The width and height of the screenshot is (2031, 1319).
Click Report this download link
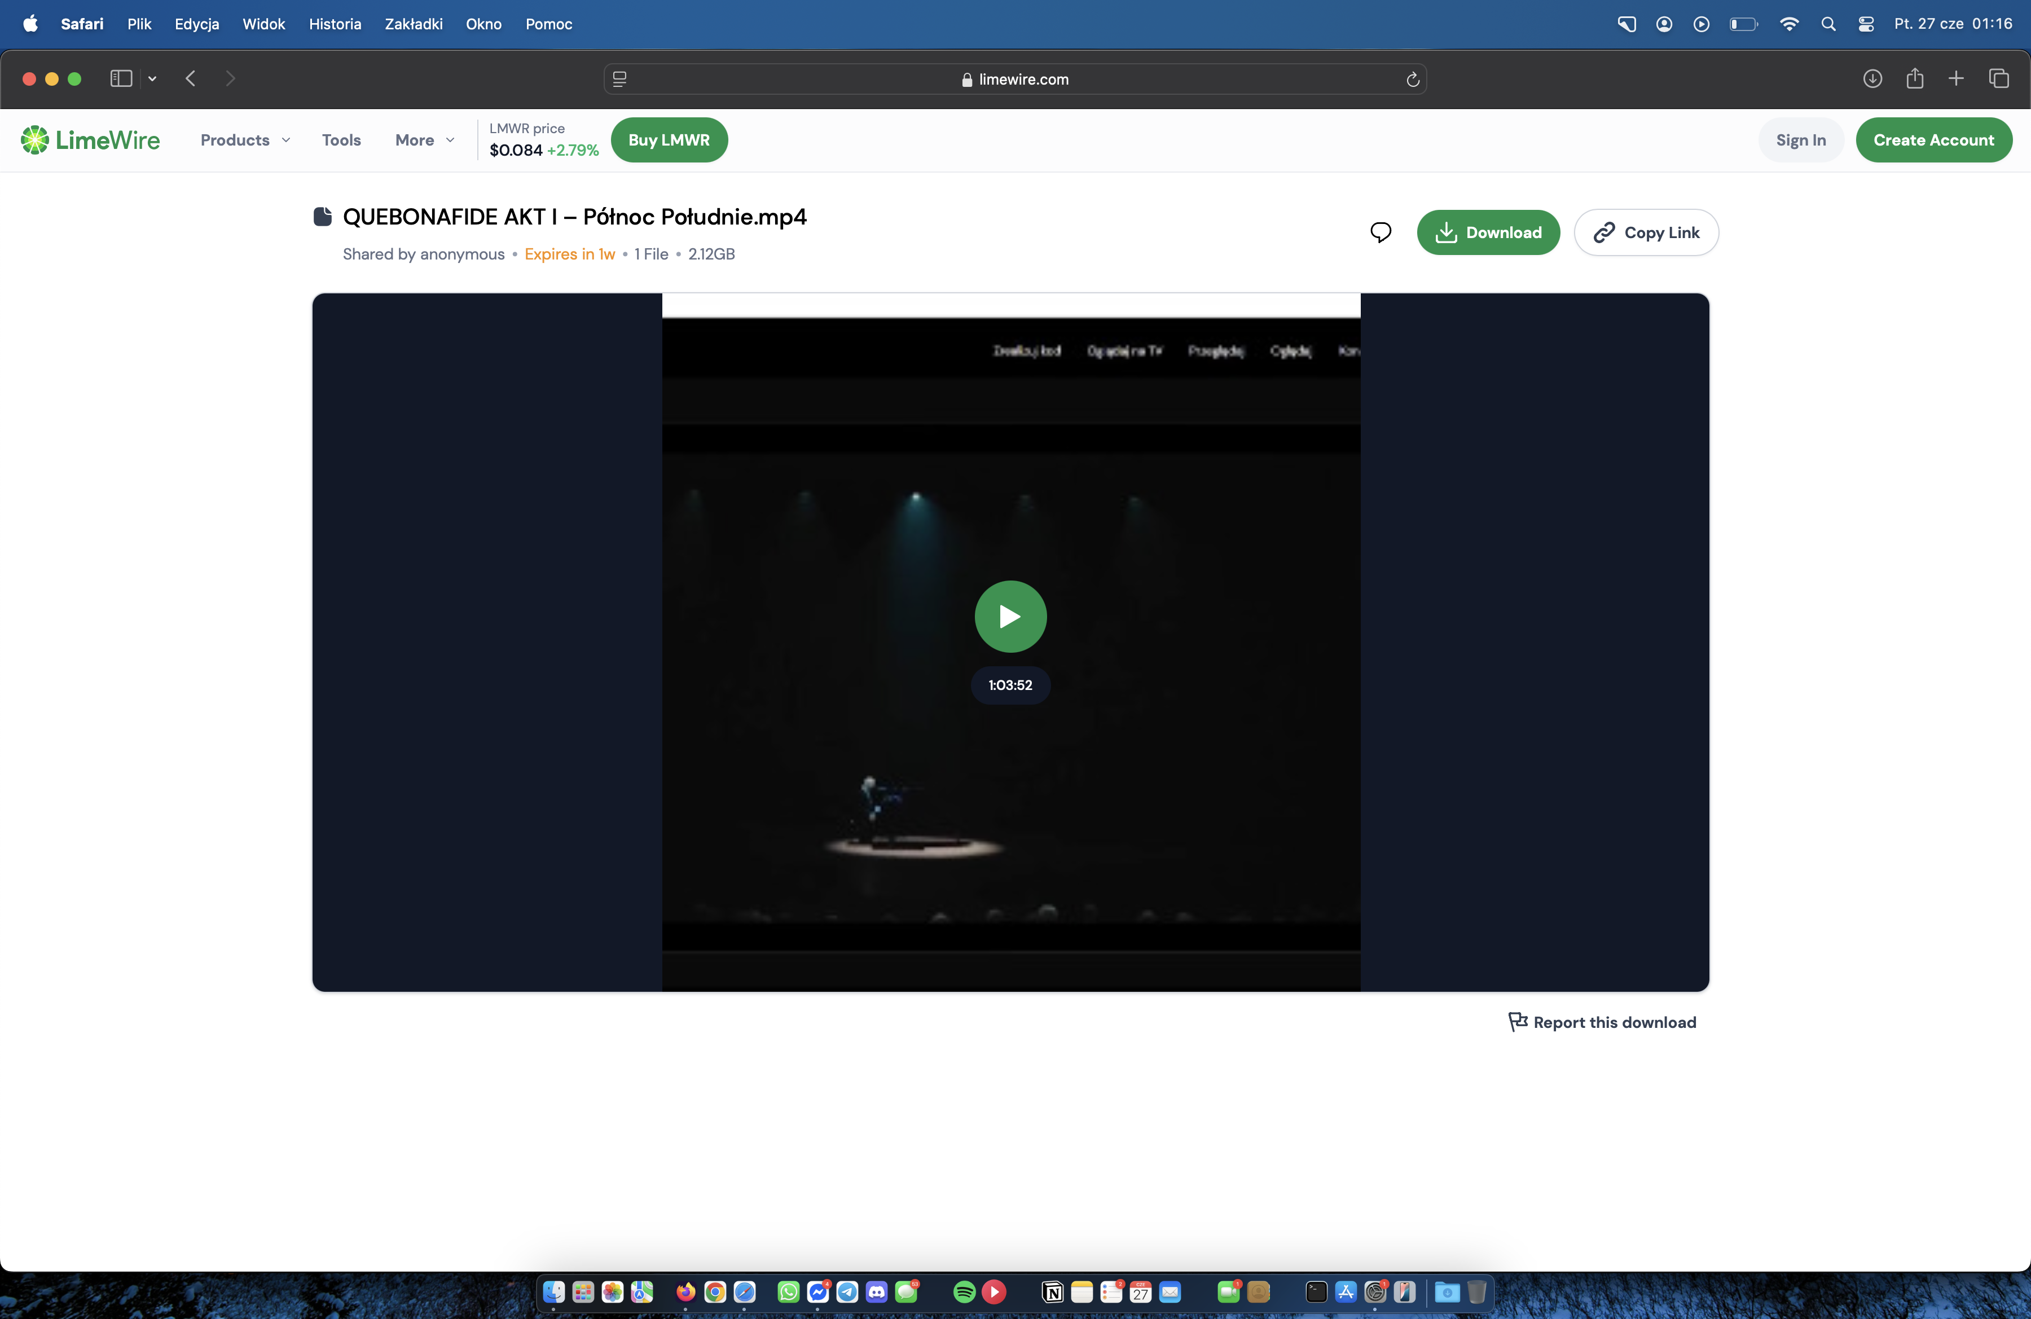click(1602, 1022)
